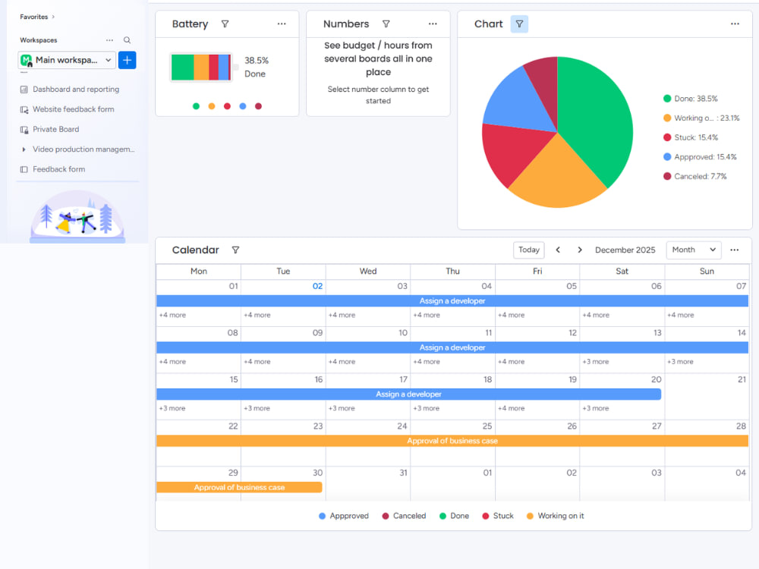The width and height of the screenshot is (759, 569).
Task: Open the Battery widget filter
Action: (x=225, y=24)
